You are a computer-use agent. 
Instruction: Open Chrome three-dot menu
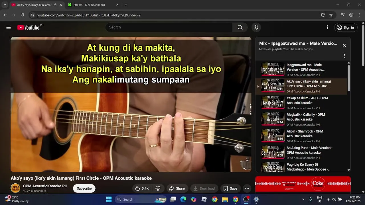click(x=360, y=15)
